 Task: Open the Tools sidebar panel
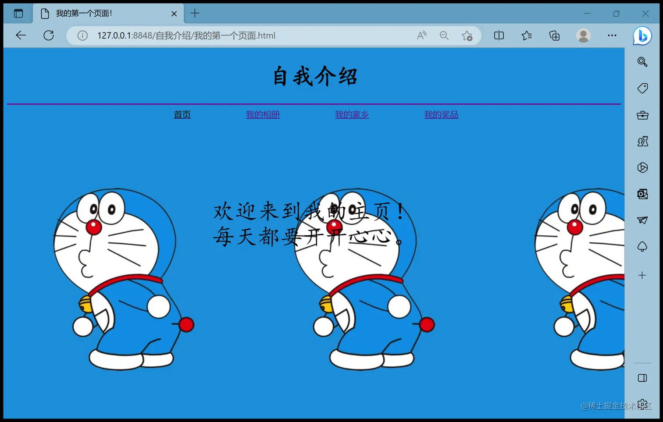coord(642,115)
